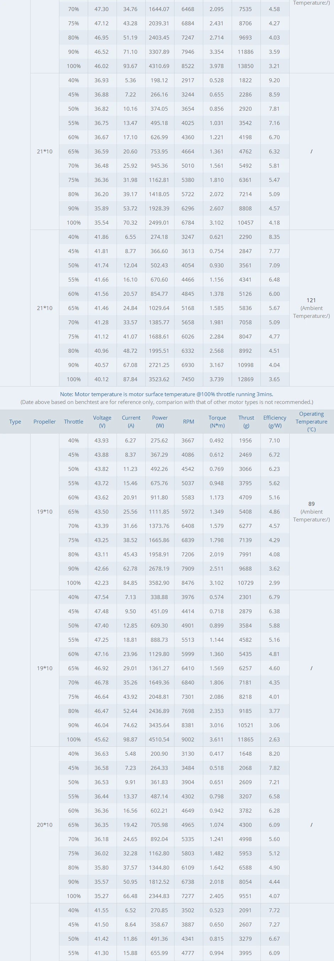Viewport: 334px width, 961px height.
Task: Click the 9002 RPM value cell
Action: pos(188,739)
